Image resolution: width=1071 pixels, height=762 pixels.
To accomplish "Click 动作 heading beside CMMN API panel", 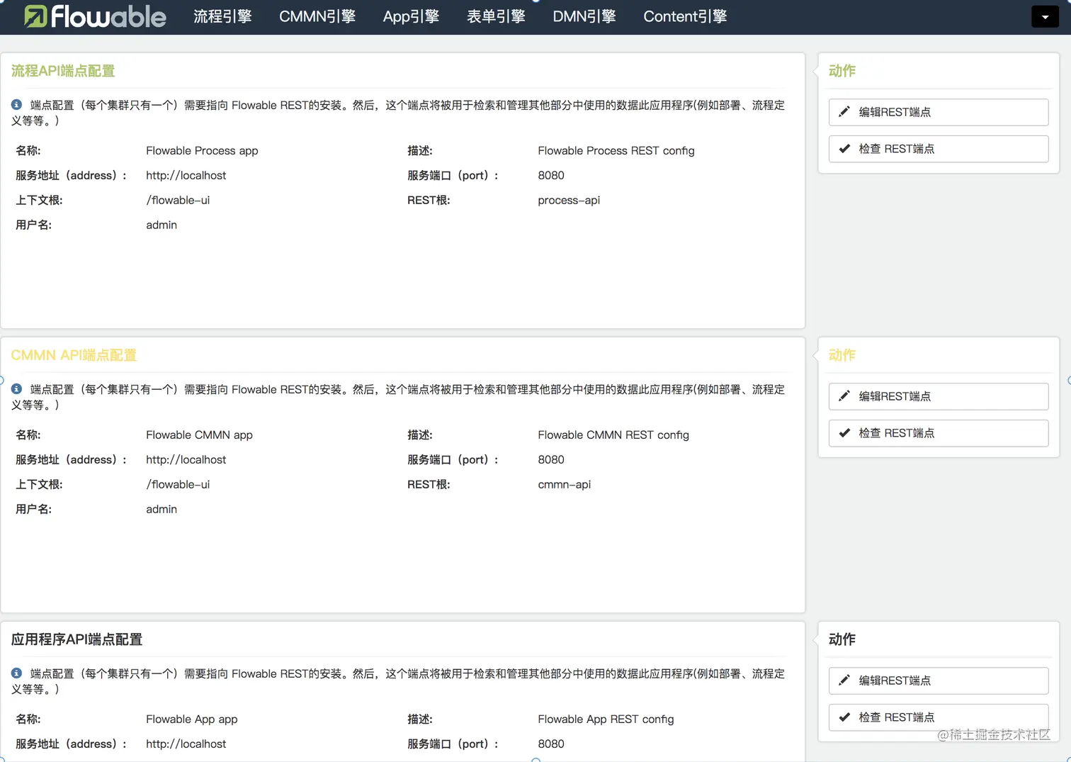I will point(842,355).
